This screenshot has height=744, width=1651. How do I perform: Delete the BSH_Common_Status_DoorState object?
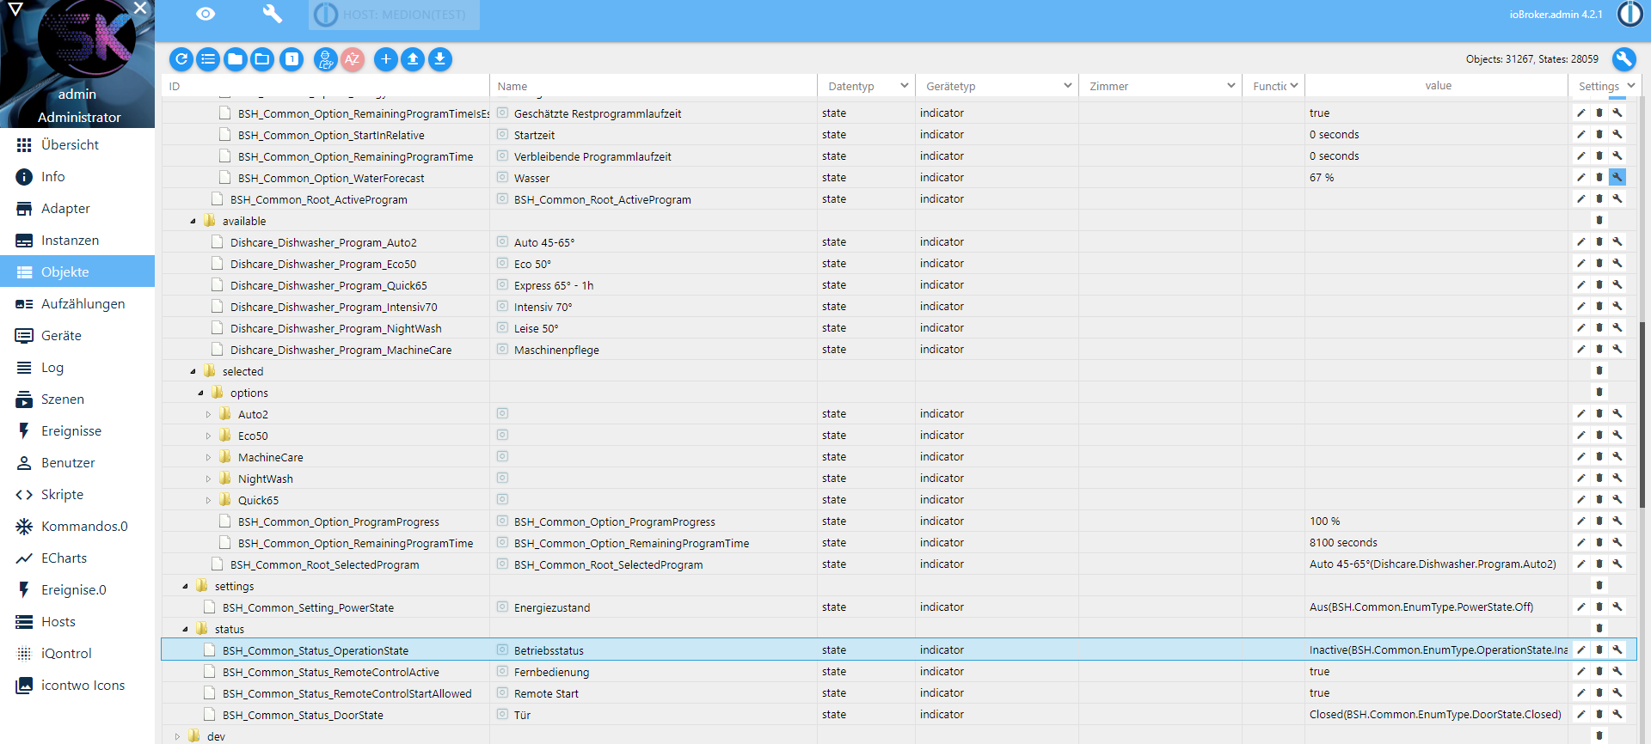(x=1599, y=714)
